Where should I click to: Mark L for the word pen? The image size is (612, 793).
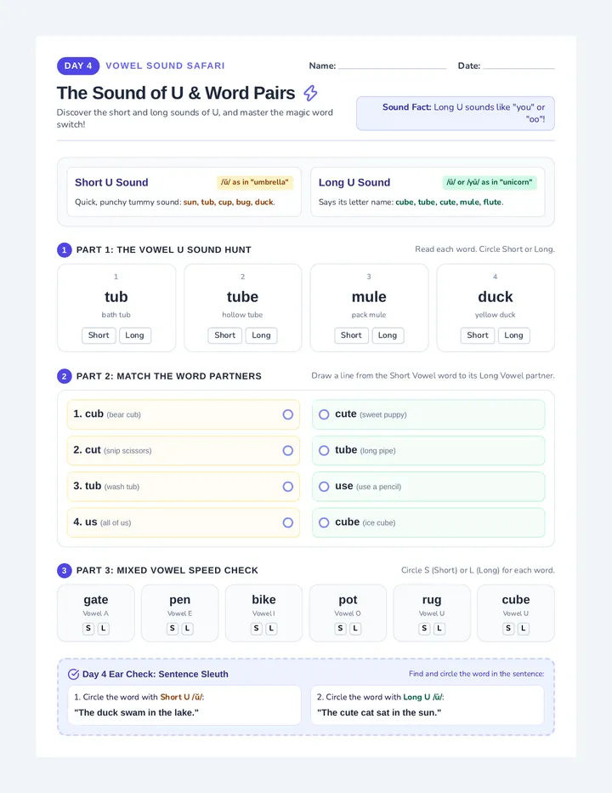pos(188,629)
